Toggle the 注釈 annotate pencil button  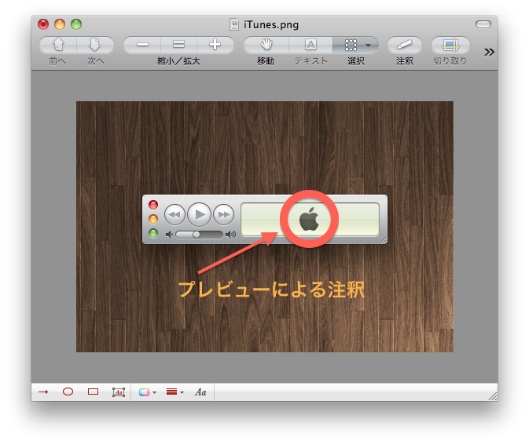(x=405, y=45)
